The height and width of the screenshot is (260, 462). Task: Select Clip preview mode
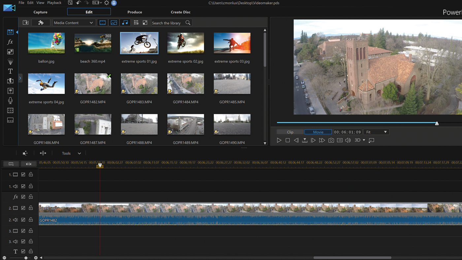pos(290,132)
